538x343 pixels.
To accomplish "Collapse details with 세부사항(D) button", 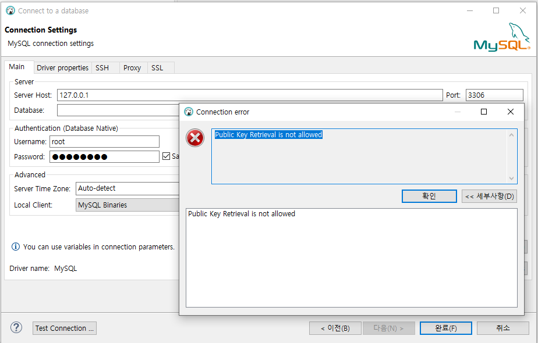I will point(489,196).
